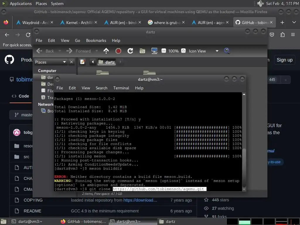Toggle location text entry pencil icon

click(x=82, y=62)
